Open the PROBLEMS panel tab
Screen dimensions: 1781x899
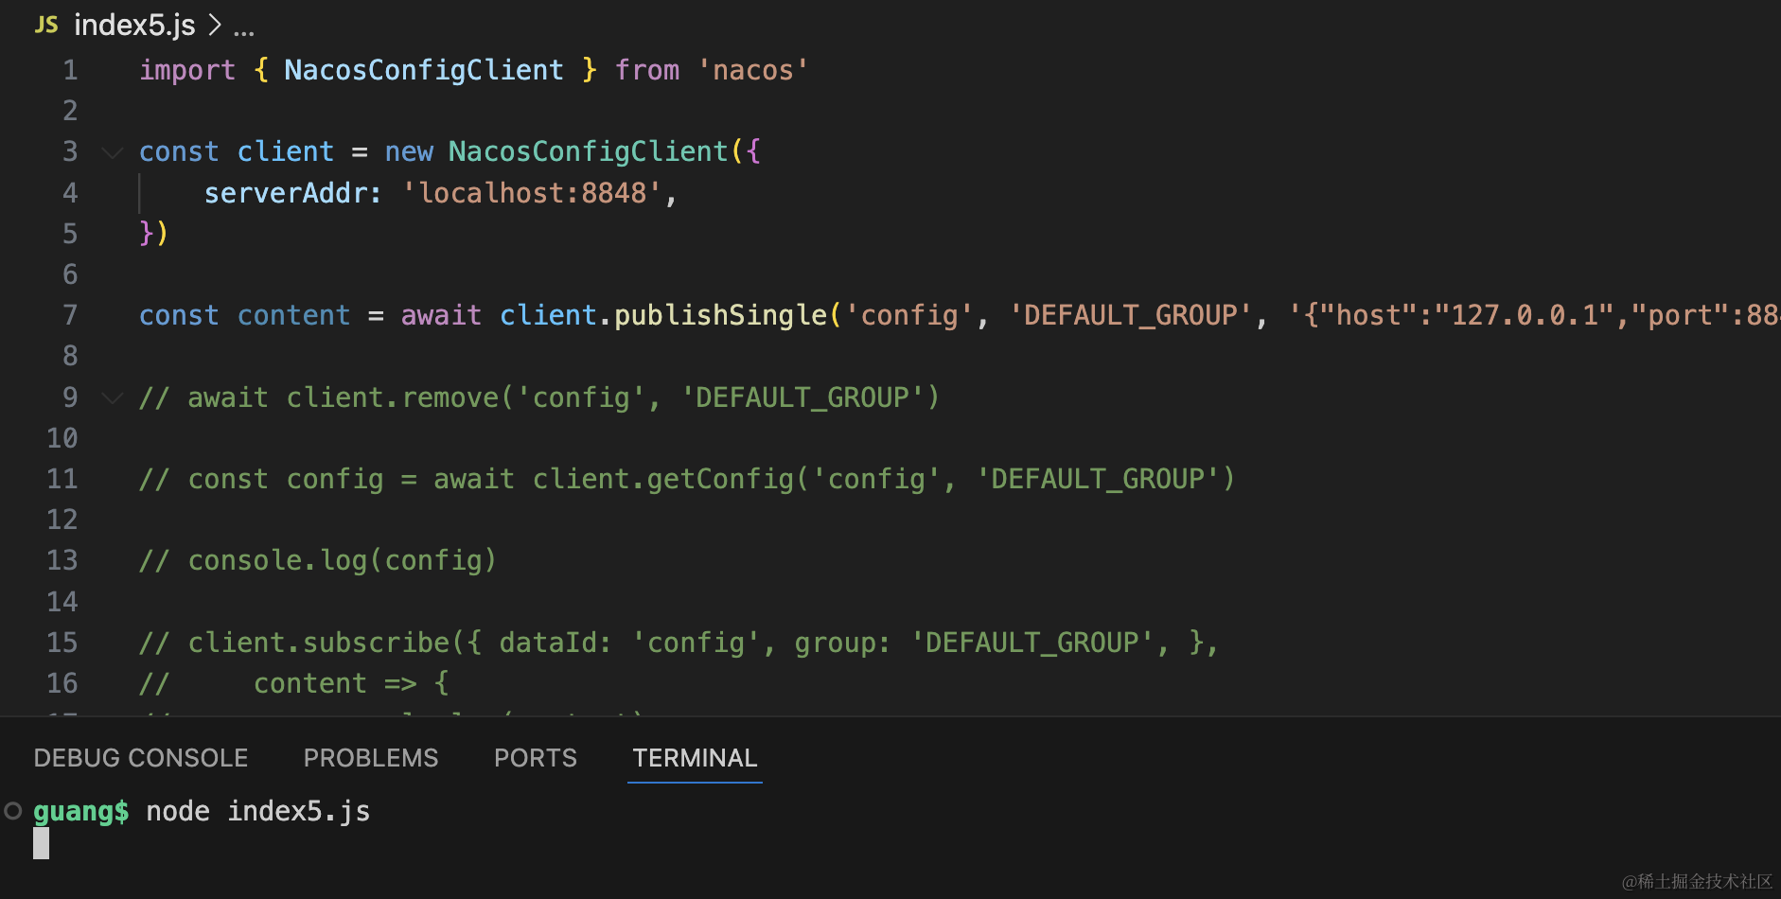click(371, 758)
